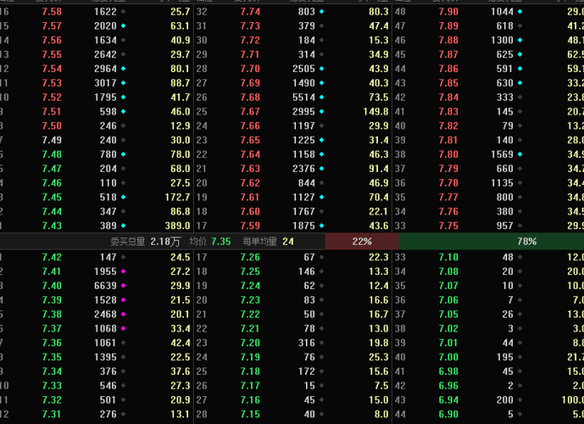The width and height of the screenshot is (584, 424).
Task: Click the cyan diamond beside 7.80 volume 1569
Action: (520, 154)
